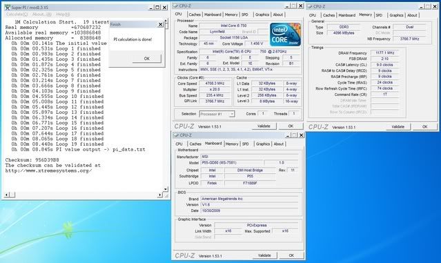
Task: Click OK in the Finish dialog
Action: pos(147,59)
